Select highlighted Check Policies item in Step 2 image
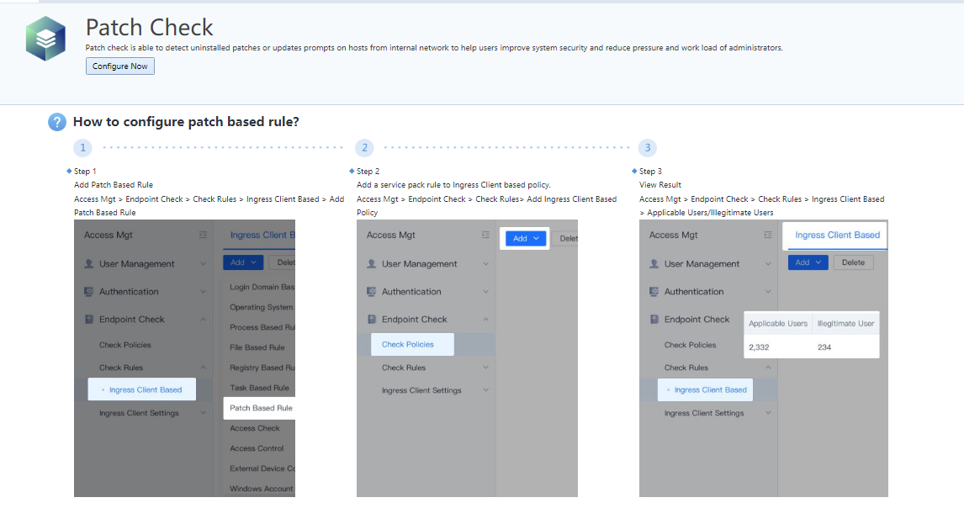This screenshot has height=524, width=964. 408,345
